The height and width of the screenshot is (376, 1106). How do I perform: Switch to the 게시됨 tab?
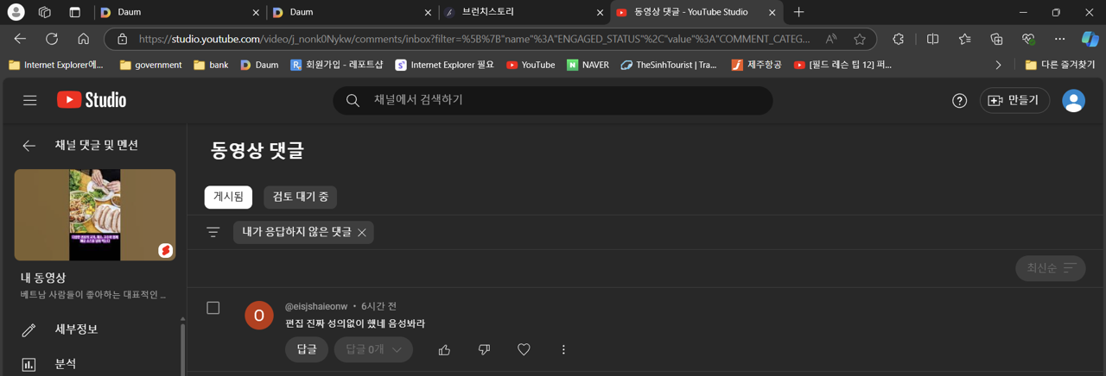pyautogui.click(x=228, y=197)
